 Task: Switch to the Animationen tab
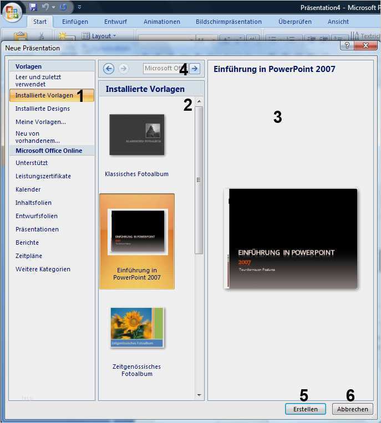161,22
